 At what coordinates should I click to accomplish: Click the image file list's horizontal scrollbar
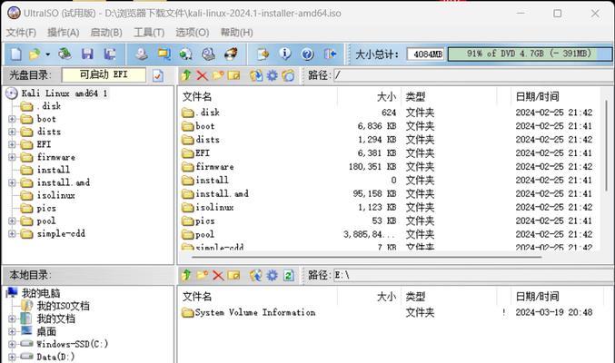point(367,257)
